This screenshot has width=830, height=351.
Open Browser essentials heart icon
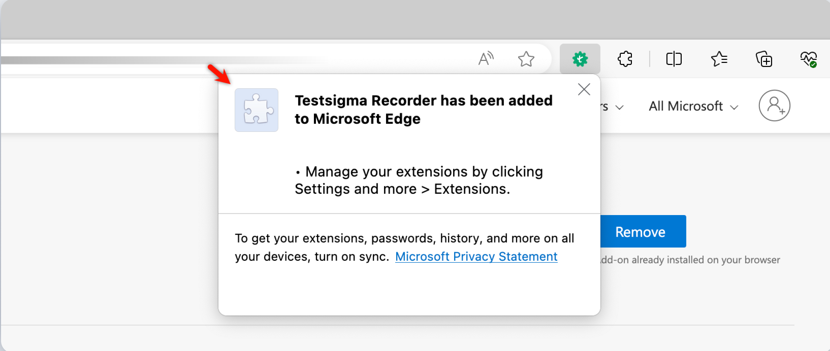click(x=809, y=59)
